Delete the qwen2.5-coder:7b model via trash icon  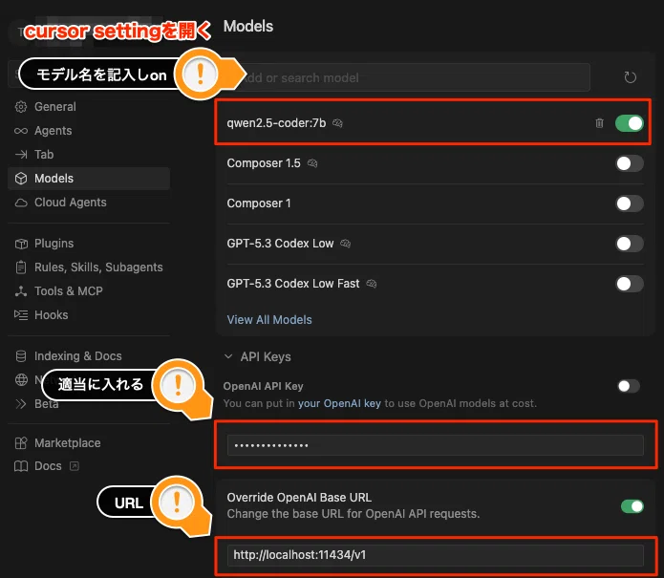pos(599,123)
